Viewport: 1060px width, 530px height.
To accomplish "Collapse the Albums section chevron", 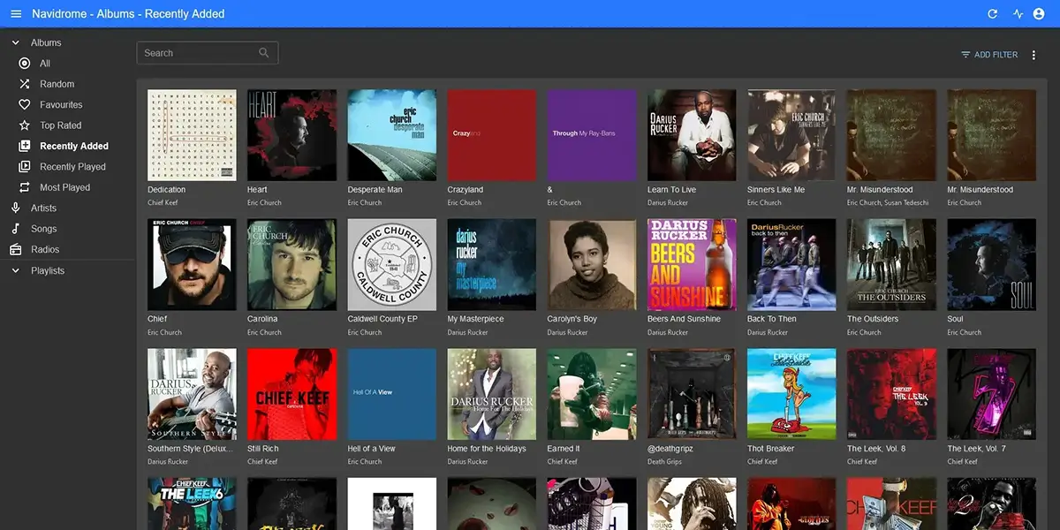I will coord(16,42).
